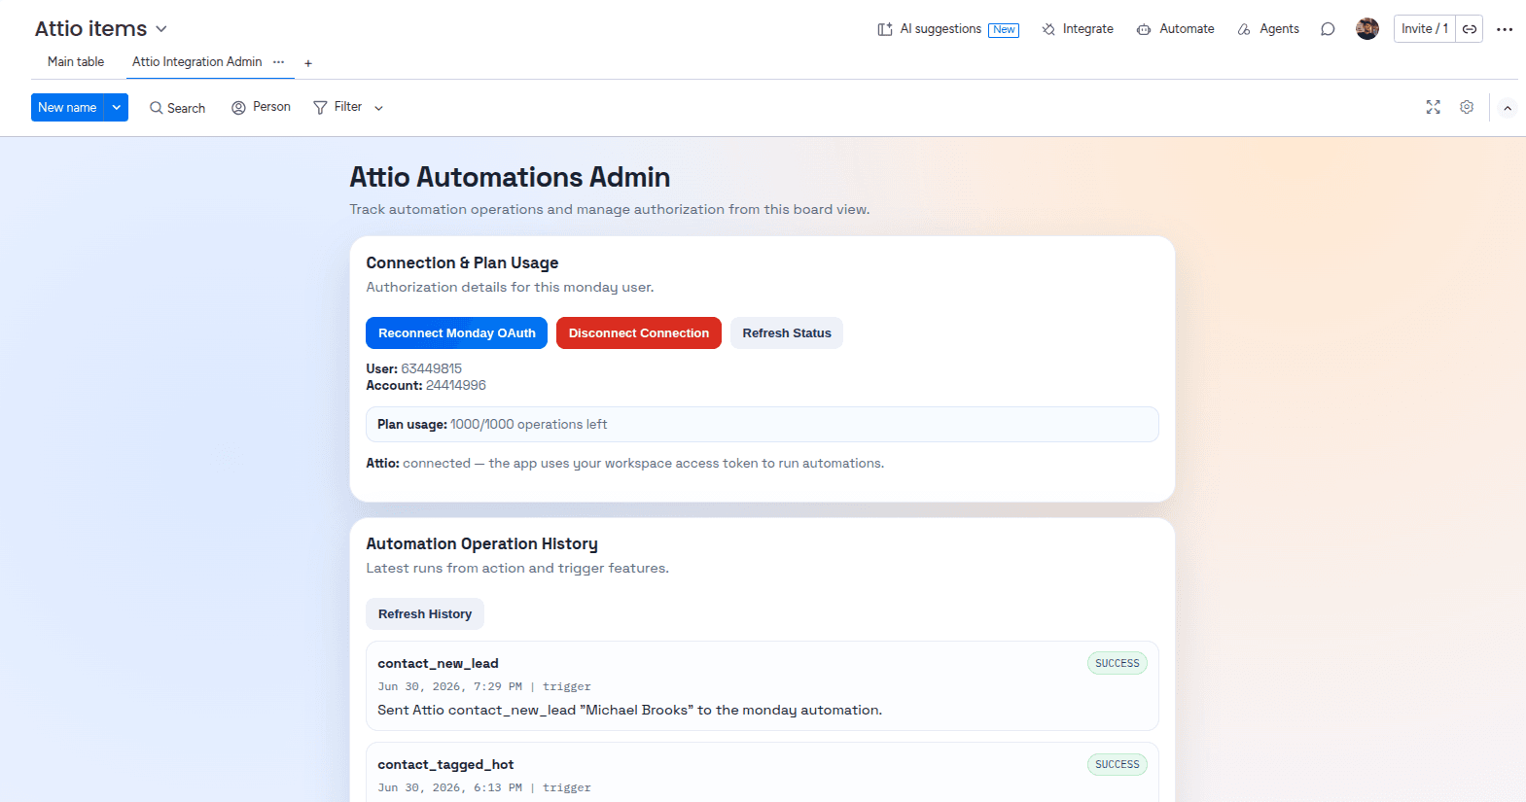Click SUCCESS badge on contact_tagged_hot
The width and height of the screenshot is (1526, 802).
click(1117, 764)
